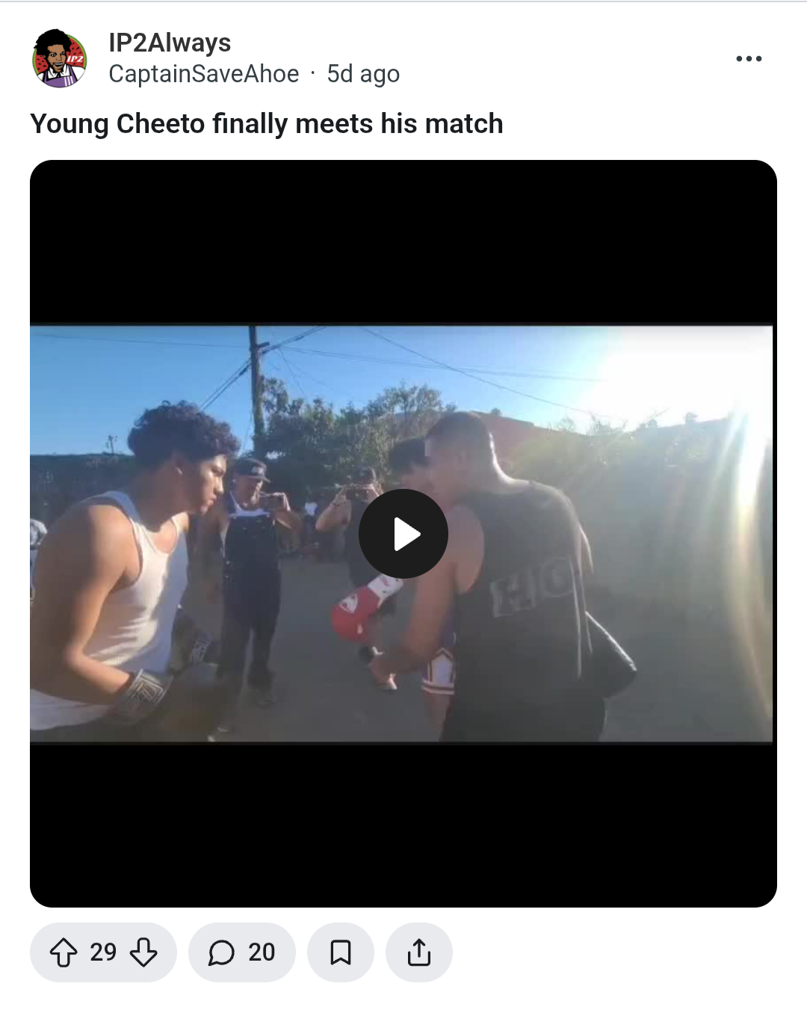View CaptainSaveAhoe's profile
The width and height of the screenshot is (807, 1016).
pyautogui.click(x=203, y=74)
